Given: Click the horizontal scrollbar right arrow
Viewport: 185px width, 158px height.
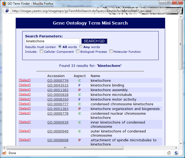Looking at the screenshot, I should point(177,148).
